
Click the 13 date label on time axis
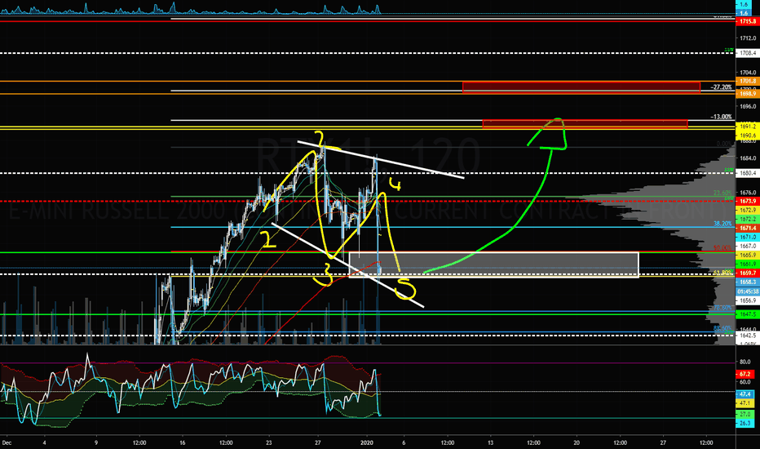pos(491,442)
